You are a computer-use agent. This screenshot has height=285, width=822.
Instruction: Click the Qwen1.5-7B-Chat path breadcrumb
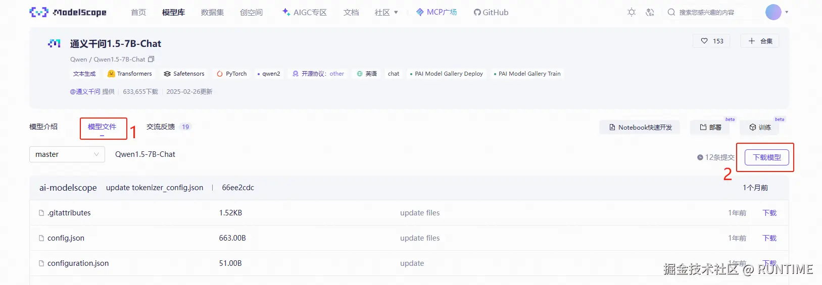tap(145, 154)
